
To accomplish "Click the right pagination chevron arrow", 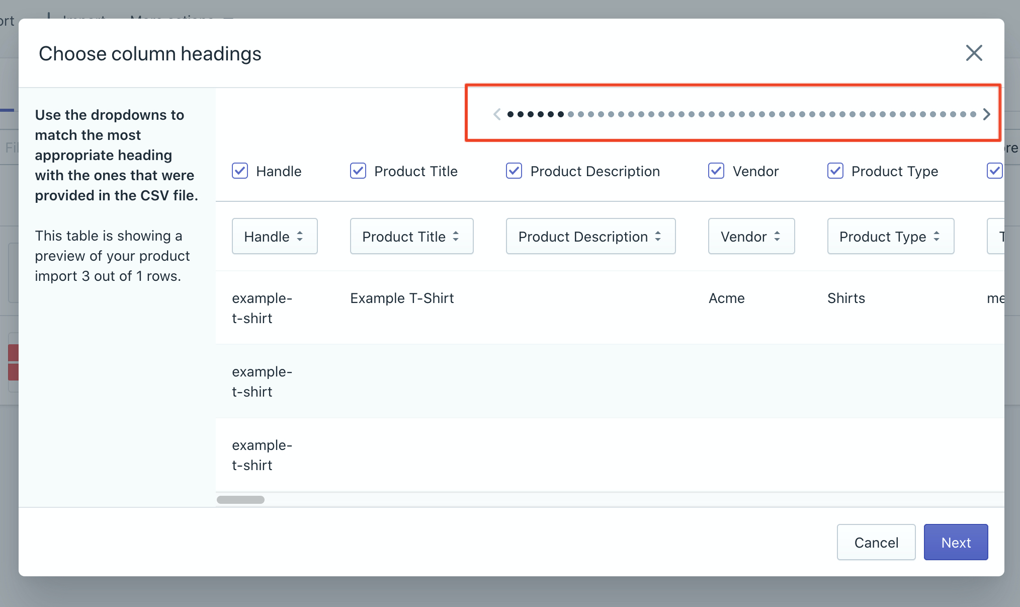I will (986, 114).
